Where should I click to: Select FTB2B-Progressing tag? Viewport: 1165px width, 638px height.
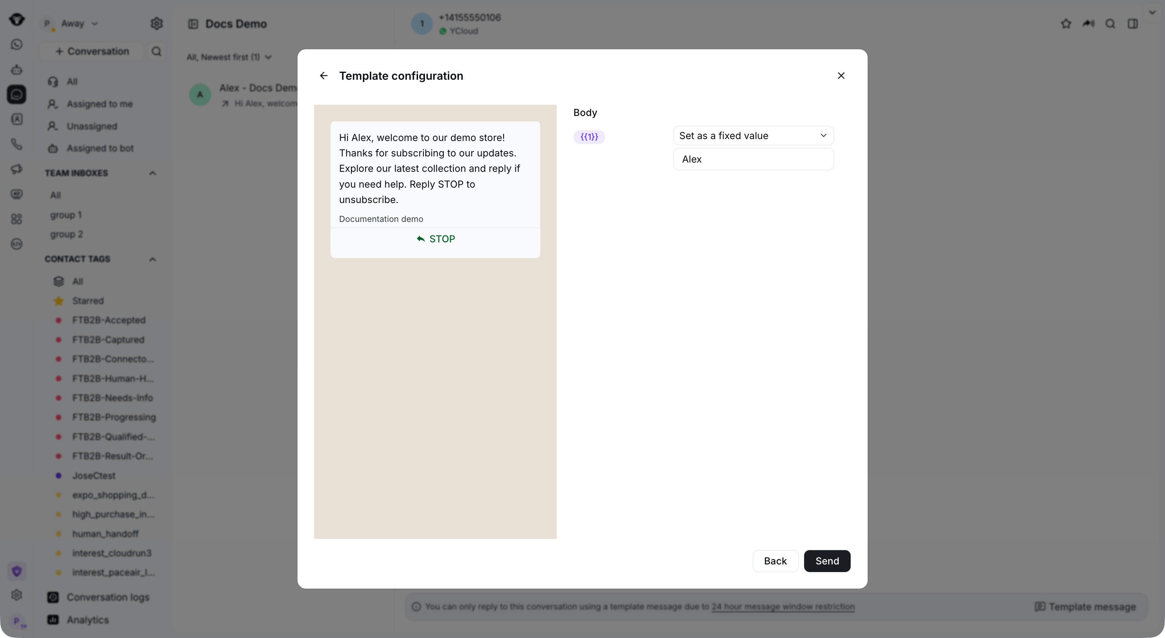[114, 417]
